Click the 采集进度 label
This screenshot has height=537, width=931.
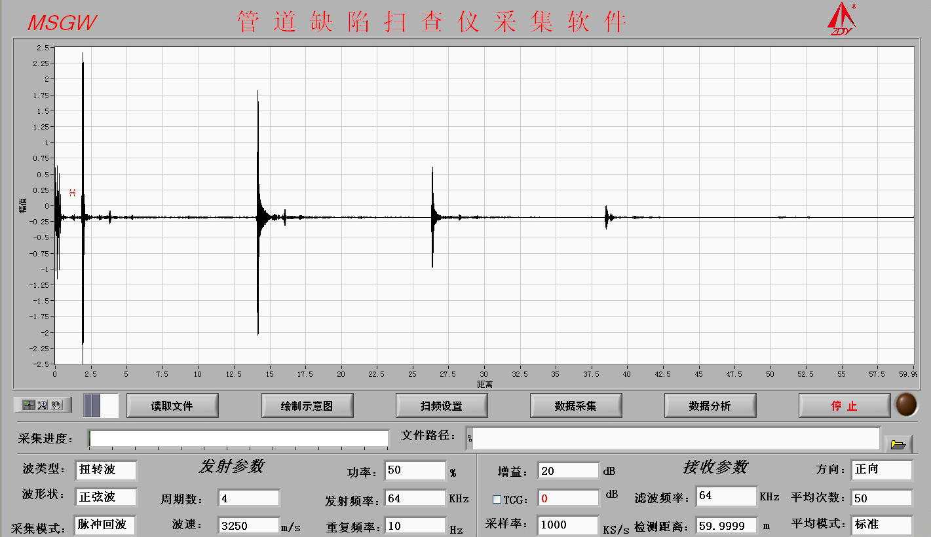coord(46,439)
